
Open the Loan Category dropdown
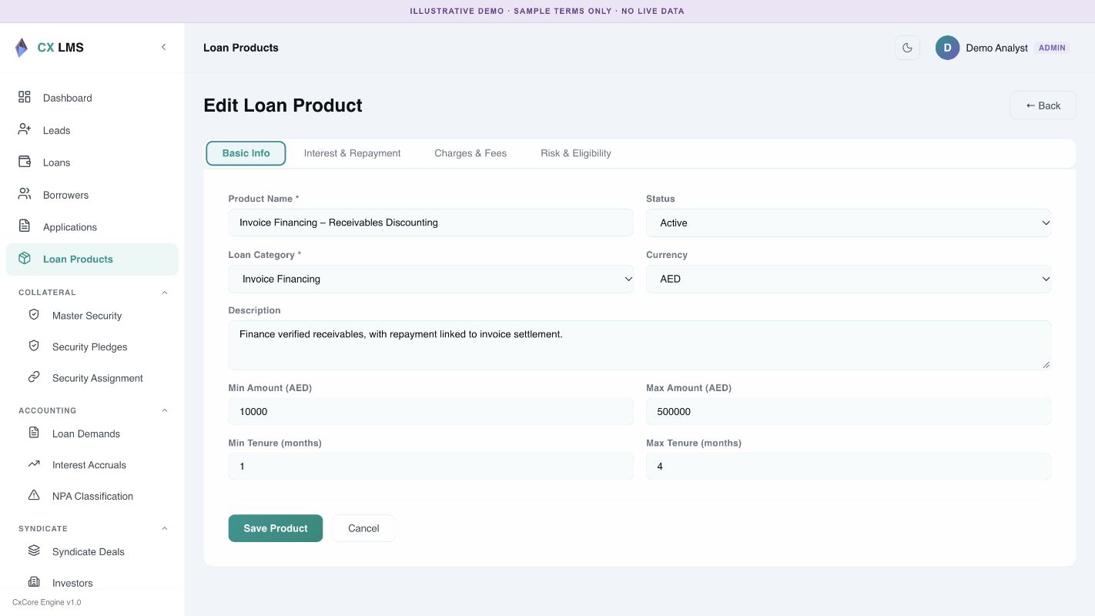(430, 279)
